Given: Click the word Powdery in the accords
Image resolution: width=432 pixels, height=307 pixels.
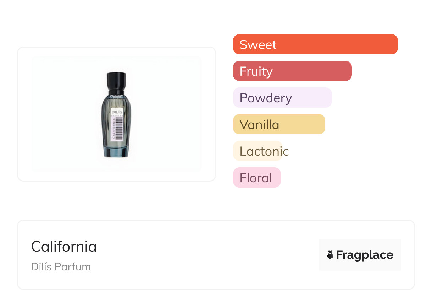Looking at the screenshot, I should [x=266, y=98].
